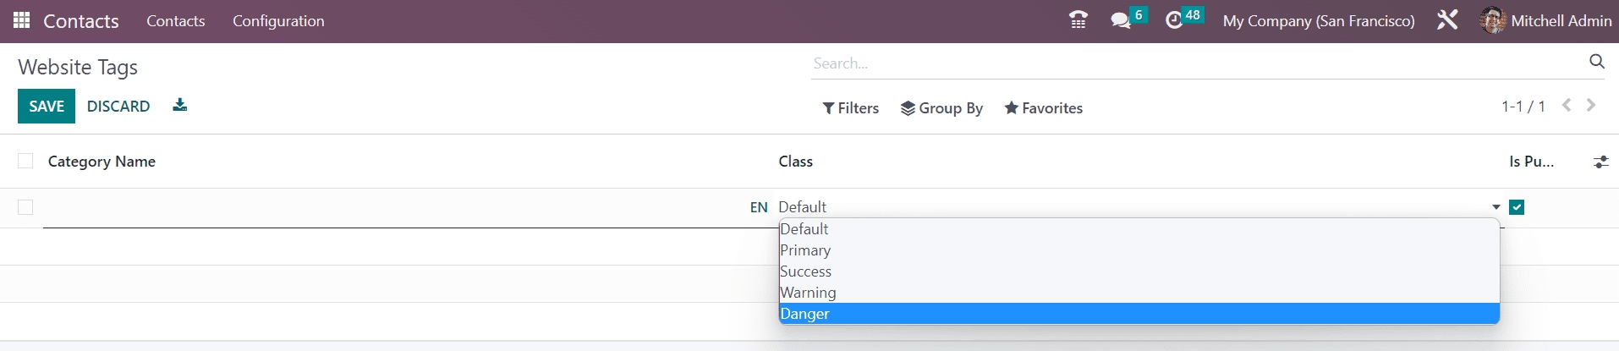Uncheck the Is Published checkbox
1619x351 pixels.
point(1517,207)
